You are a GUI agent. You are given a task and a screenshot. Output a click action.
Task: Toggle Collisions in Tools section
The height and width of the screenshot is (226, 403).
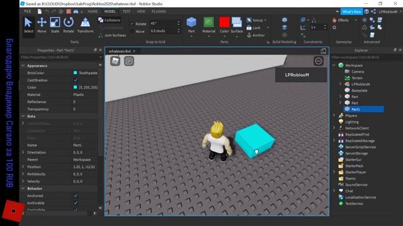[x=110, y=20]
